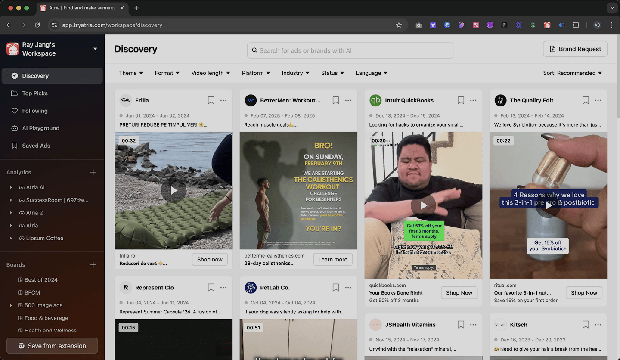Open the browser three-dot menu
This screenshot has height=360, width=620.
[x=611, y=25]
